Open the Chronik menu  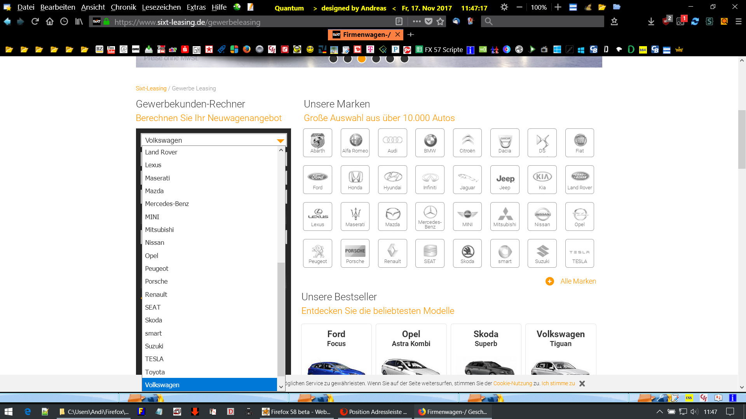pyautogui.click(x=123, y=7)
